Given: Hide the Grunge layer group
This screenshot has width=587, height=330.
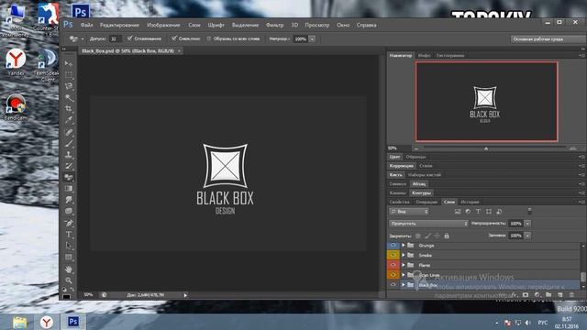Looking at the screenshot, I should click(x=393, y=246).
